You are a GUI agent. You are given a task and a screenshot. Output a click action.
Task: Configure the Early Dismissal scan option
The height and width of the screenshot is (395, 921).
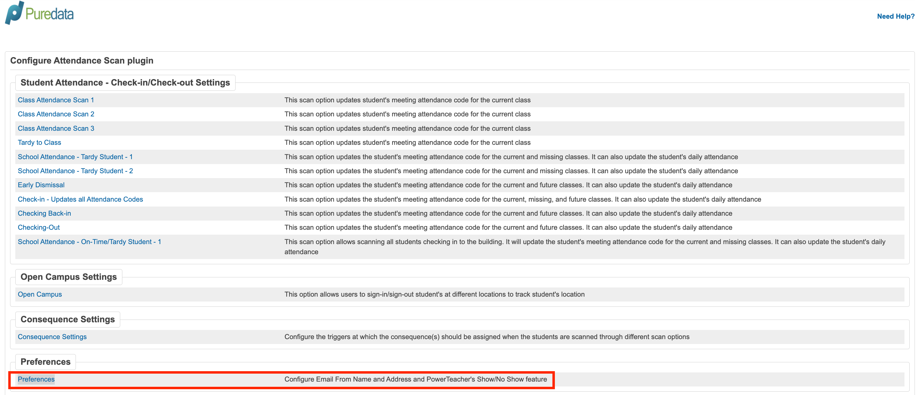click(x=41, y=185)
